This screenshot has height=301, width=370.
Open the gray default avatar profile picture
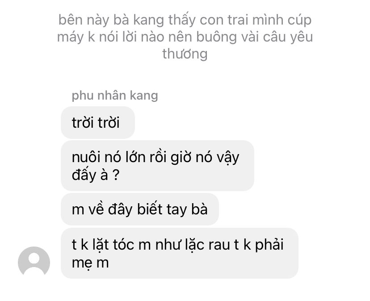click(x=34, y=262)
